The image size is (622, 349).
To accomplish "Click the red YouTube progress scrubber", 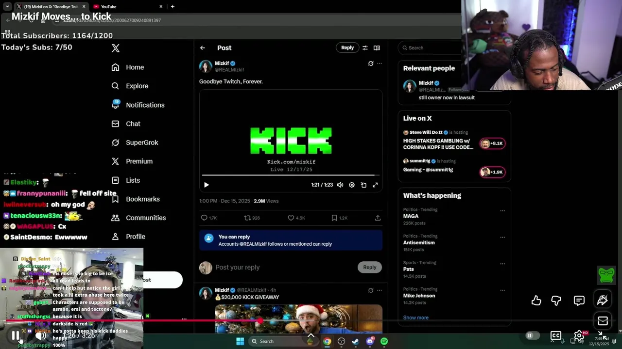I will click(260, 320).
